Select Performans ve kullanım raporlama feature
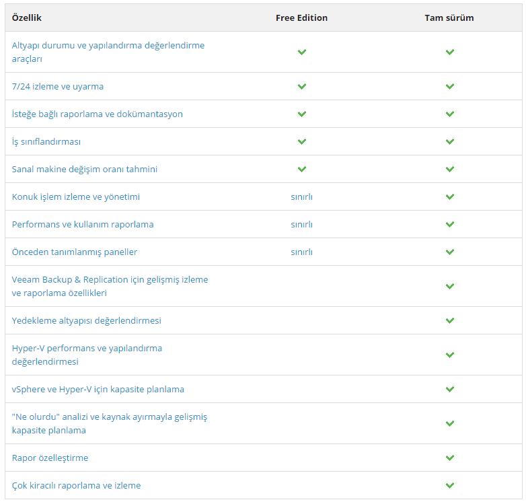Image resolution: width=526 pixels, height=504 pixels. coord(83,225)
